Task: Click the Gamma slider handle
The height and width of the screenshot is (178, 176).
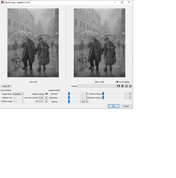Action: [x=69, y=101]
